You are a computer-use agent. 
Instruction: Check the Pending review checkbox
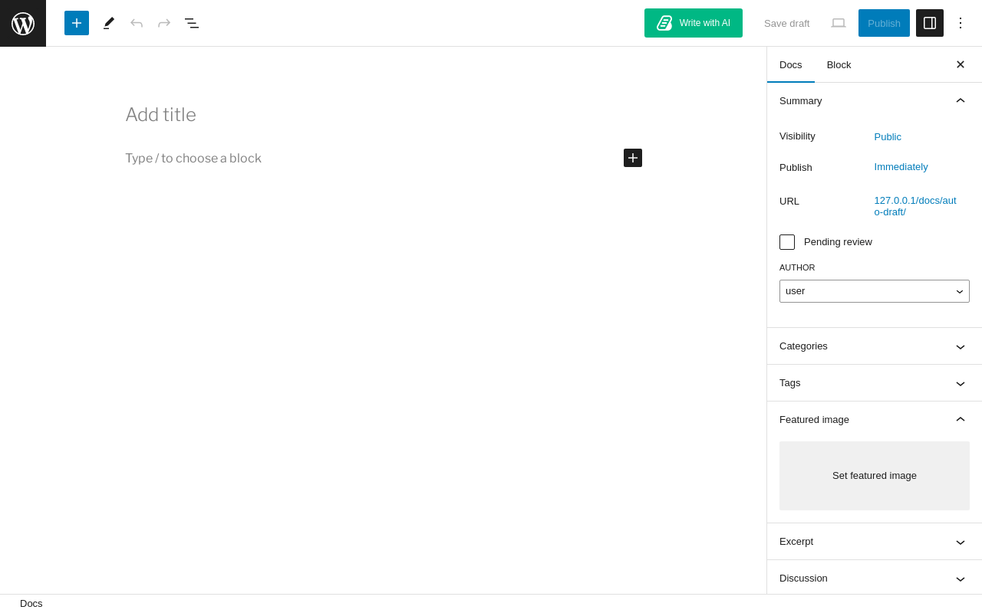tap(787, 242)
